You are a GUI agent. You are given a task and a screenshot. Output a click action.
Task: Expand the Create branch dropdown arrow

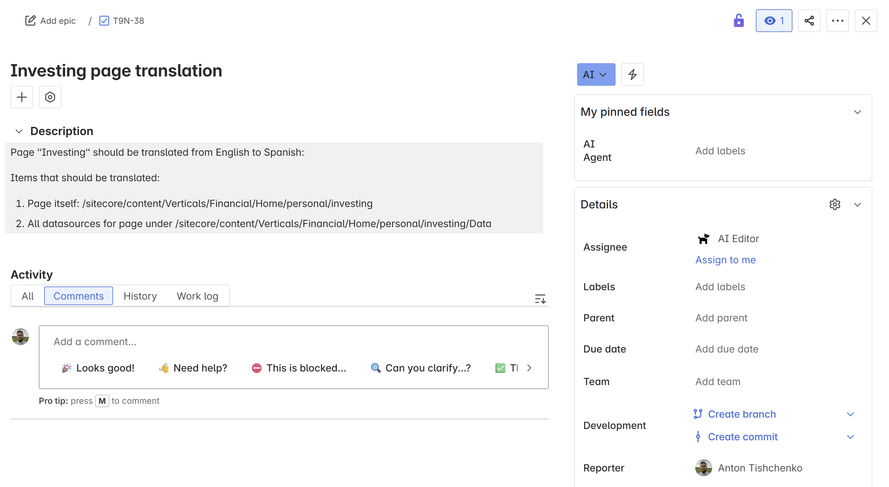coord(850,414)
